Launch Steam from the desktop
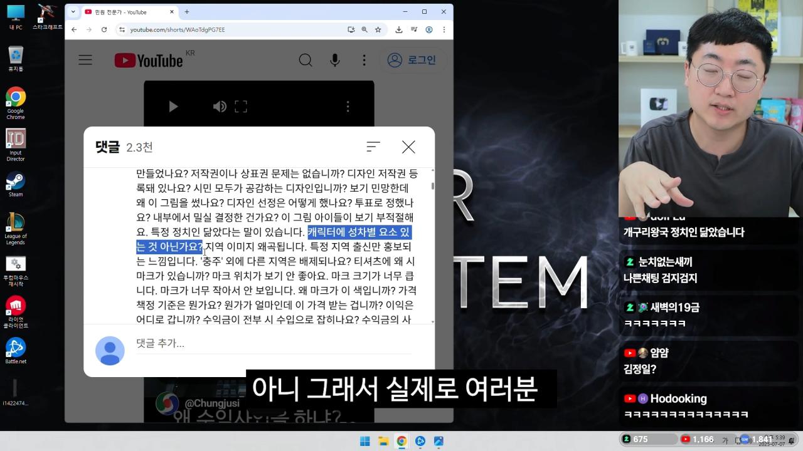Screen dimensions: 803x451 tap(15, 183)
